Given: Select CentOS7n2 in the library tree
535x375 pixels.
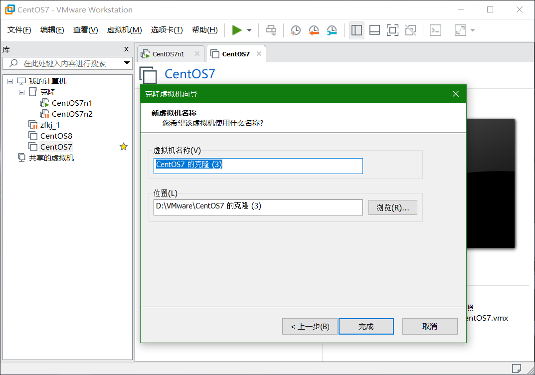Looking at the screenshot, I should click(72, 114).
